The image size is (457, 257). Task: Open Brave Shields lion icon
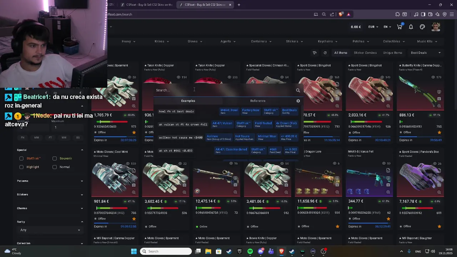point(341,14)
